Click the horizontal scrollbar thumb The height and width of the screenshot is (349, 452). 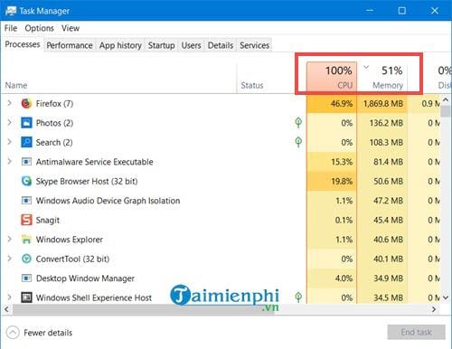(x=144, y=309)
